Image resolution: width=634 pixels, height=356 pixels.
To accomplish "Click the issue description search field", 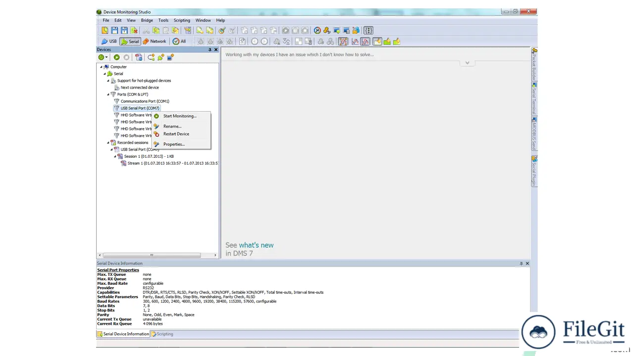I will [374, 54].
